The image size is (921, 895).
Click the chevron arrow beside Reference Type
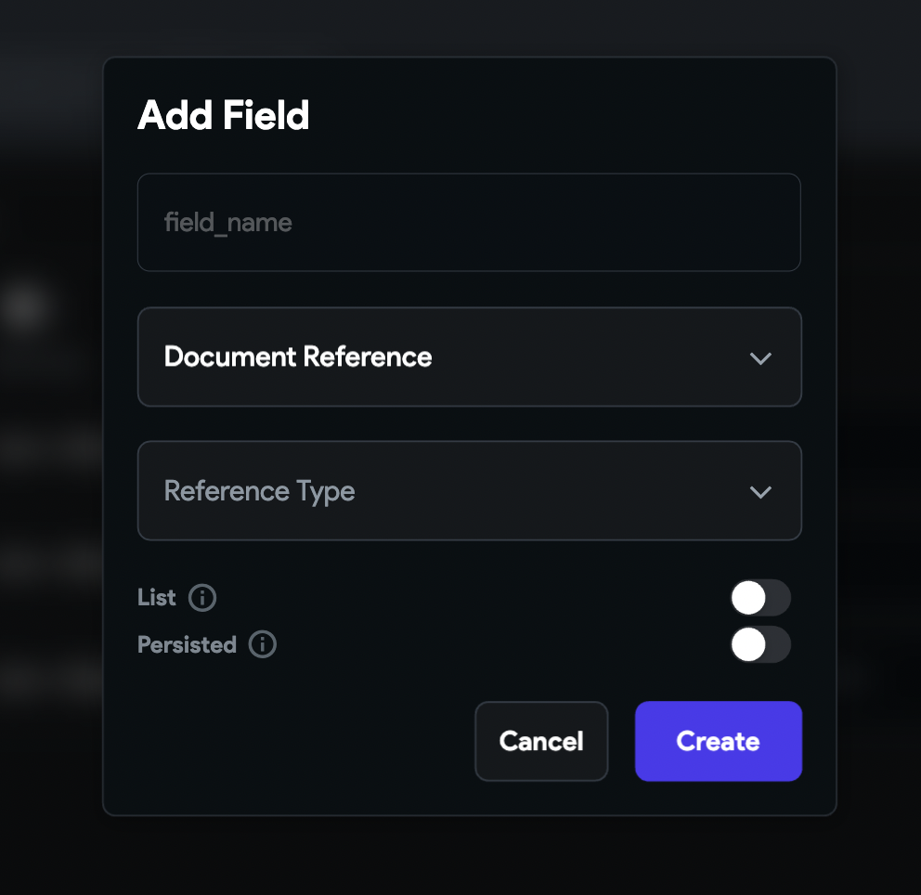pyautogui.click(x=760, y=492)
